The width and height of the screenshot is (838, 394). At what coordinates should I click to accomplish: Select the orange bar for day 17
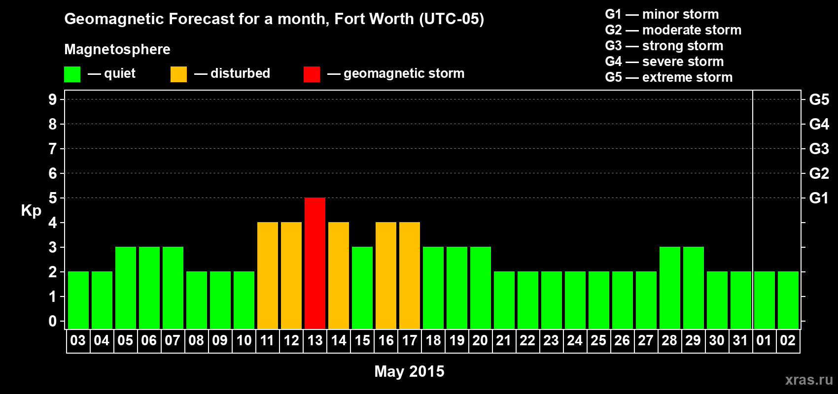tap(410, 275)
